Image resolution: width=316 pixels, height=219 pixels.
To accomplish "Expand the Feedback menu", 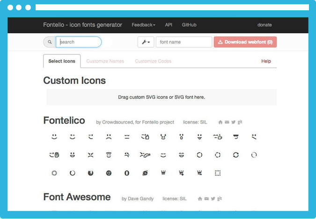I will pyautogui.click(x=143, y=25).
